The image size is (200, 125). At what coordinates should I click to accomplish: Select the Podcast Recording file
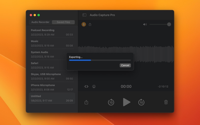tap(52, 32)
